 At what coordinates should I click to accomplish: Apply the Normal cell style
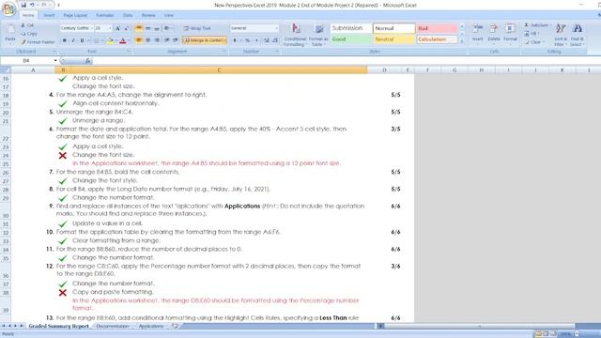(394, 28)
